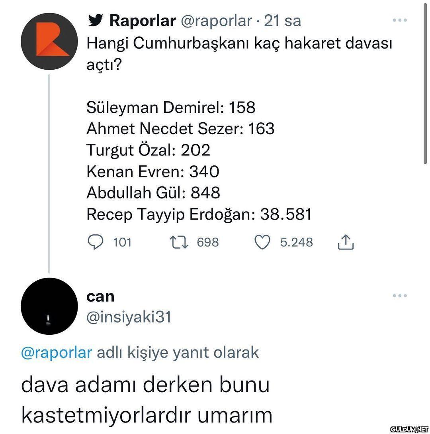View the 5.248 likes count
This screenshot has width=430, height=434.
(x=297, y=242)
